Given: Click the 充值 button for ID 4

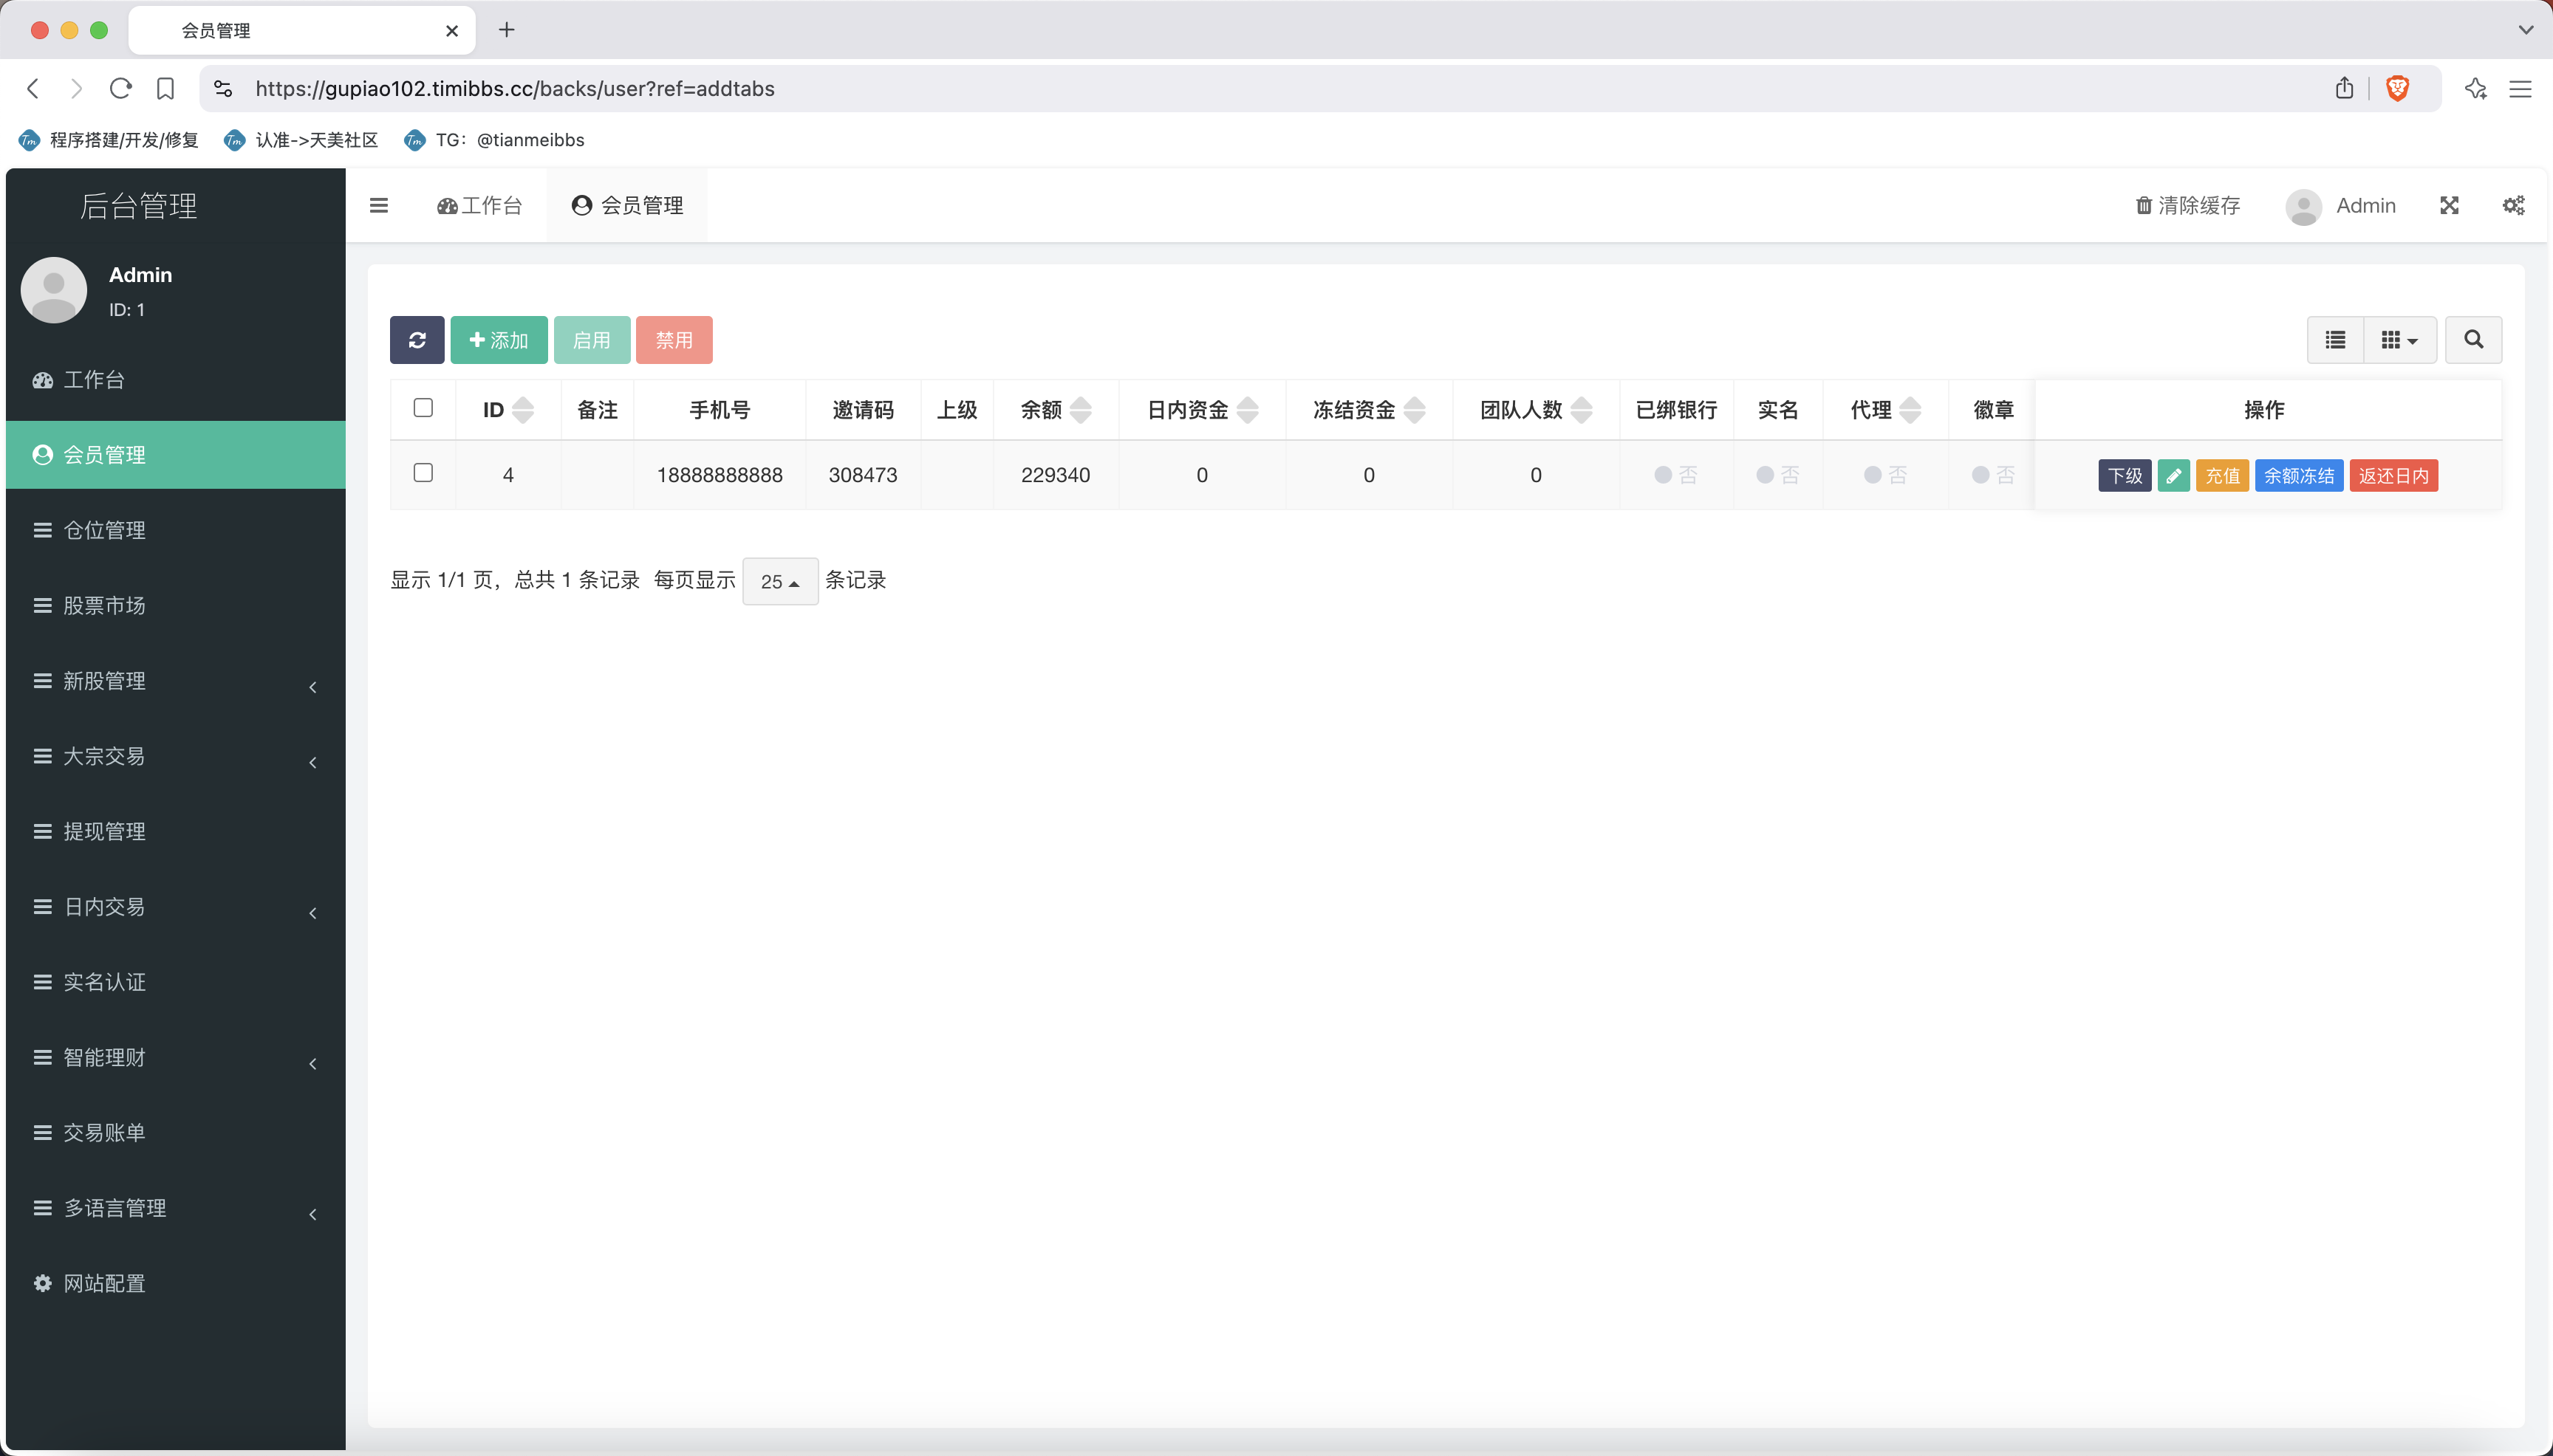Looking at the screenshot, I should 2221,475.
